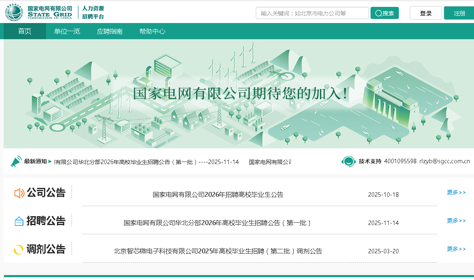
Task: Click the 注册 register button
Action: point(459,13)
